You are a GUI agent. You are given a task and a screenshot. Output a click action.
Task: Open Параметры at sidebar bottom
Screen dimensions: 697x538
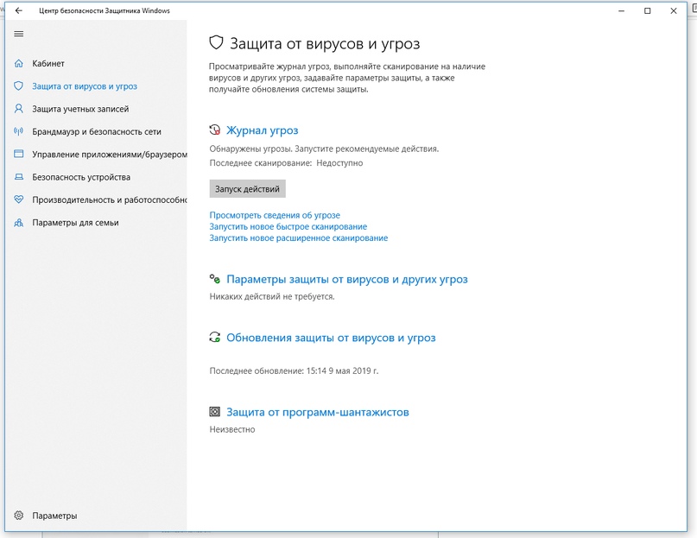point(54,516)
